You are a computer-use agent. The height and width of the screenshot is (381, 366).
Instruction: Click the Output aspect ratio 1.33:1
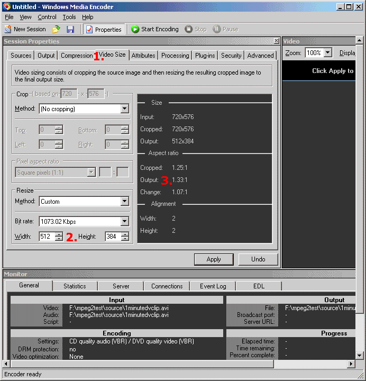(x=179, y=180)
